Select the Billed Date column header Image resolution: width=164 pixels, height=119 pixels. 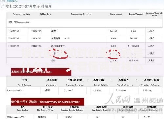[46, 14]
